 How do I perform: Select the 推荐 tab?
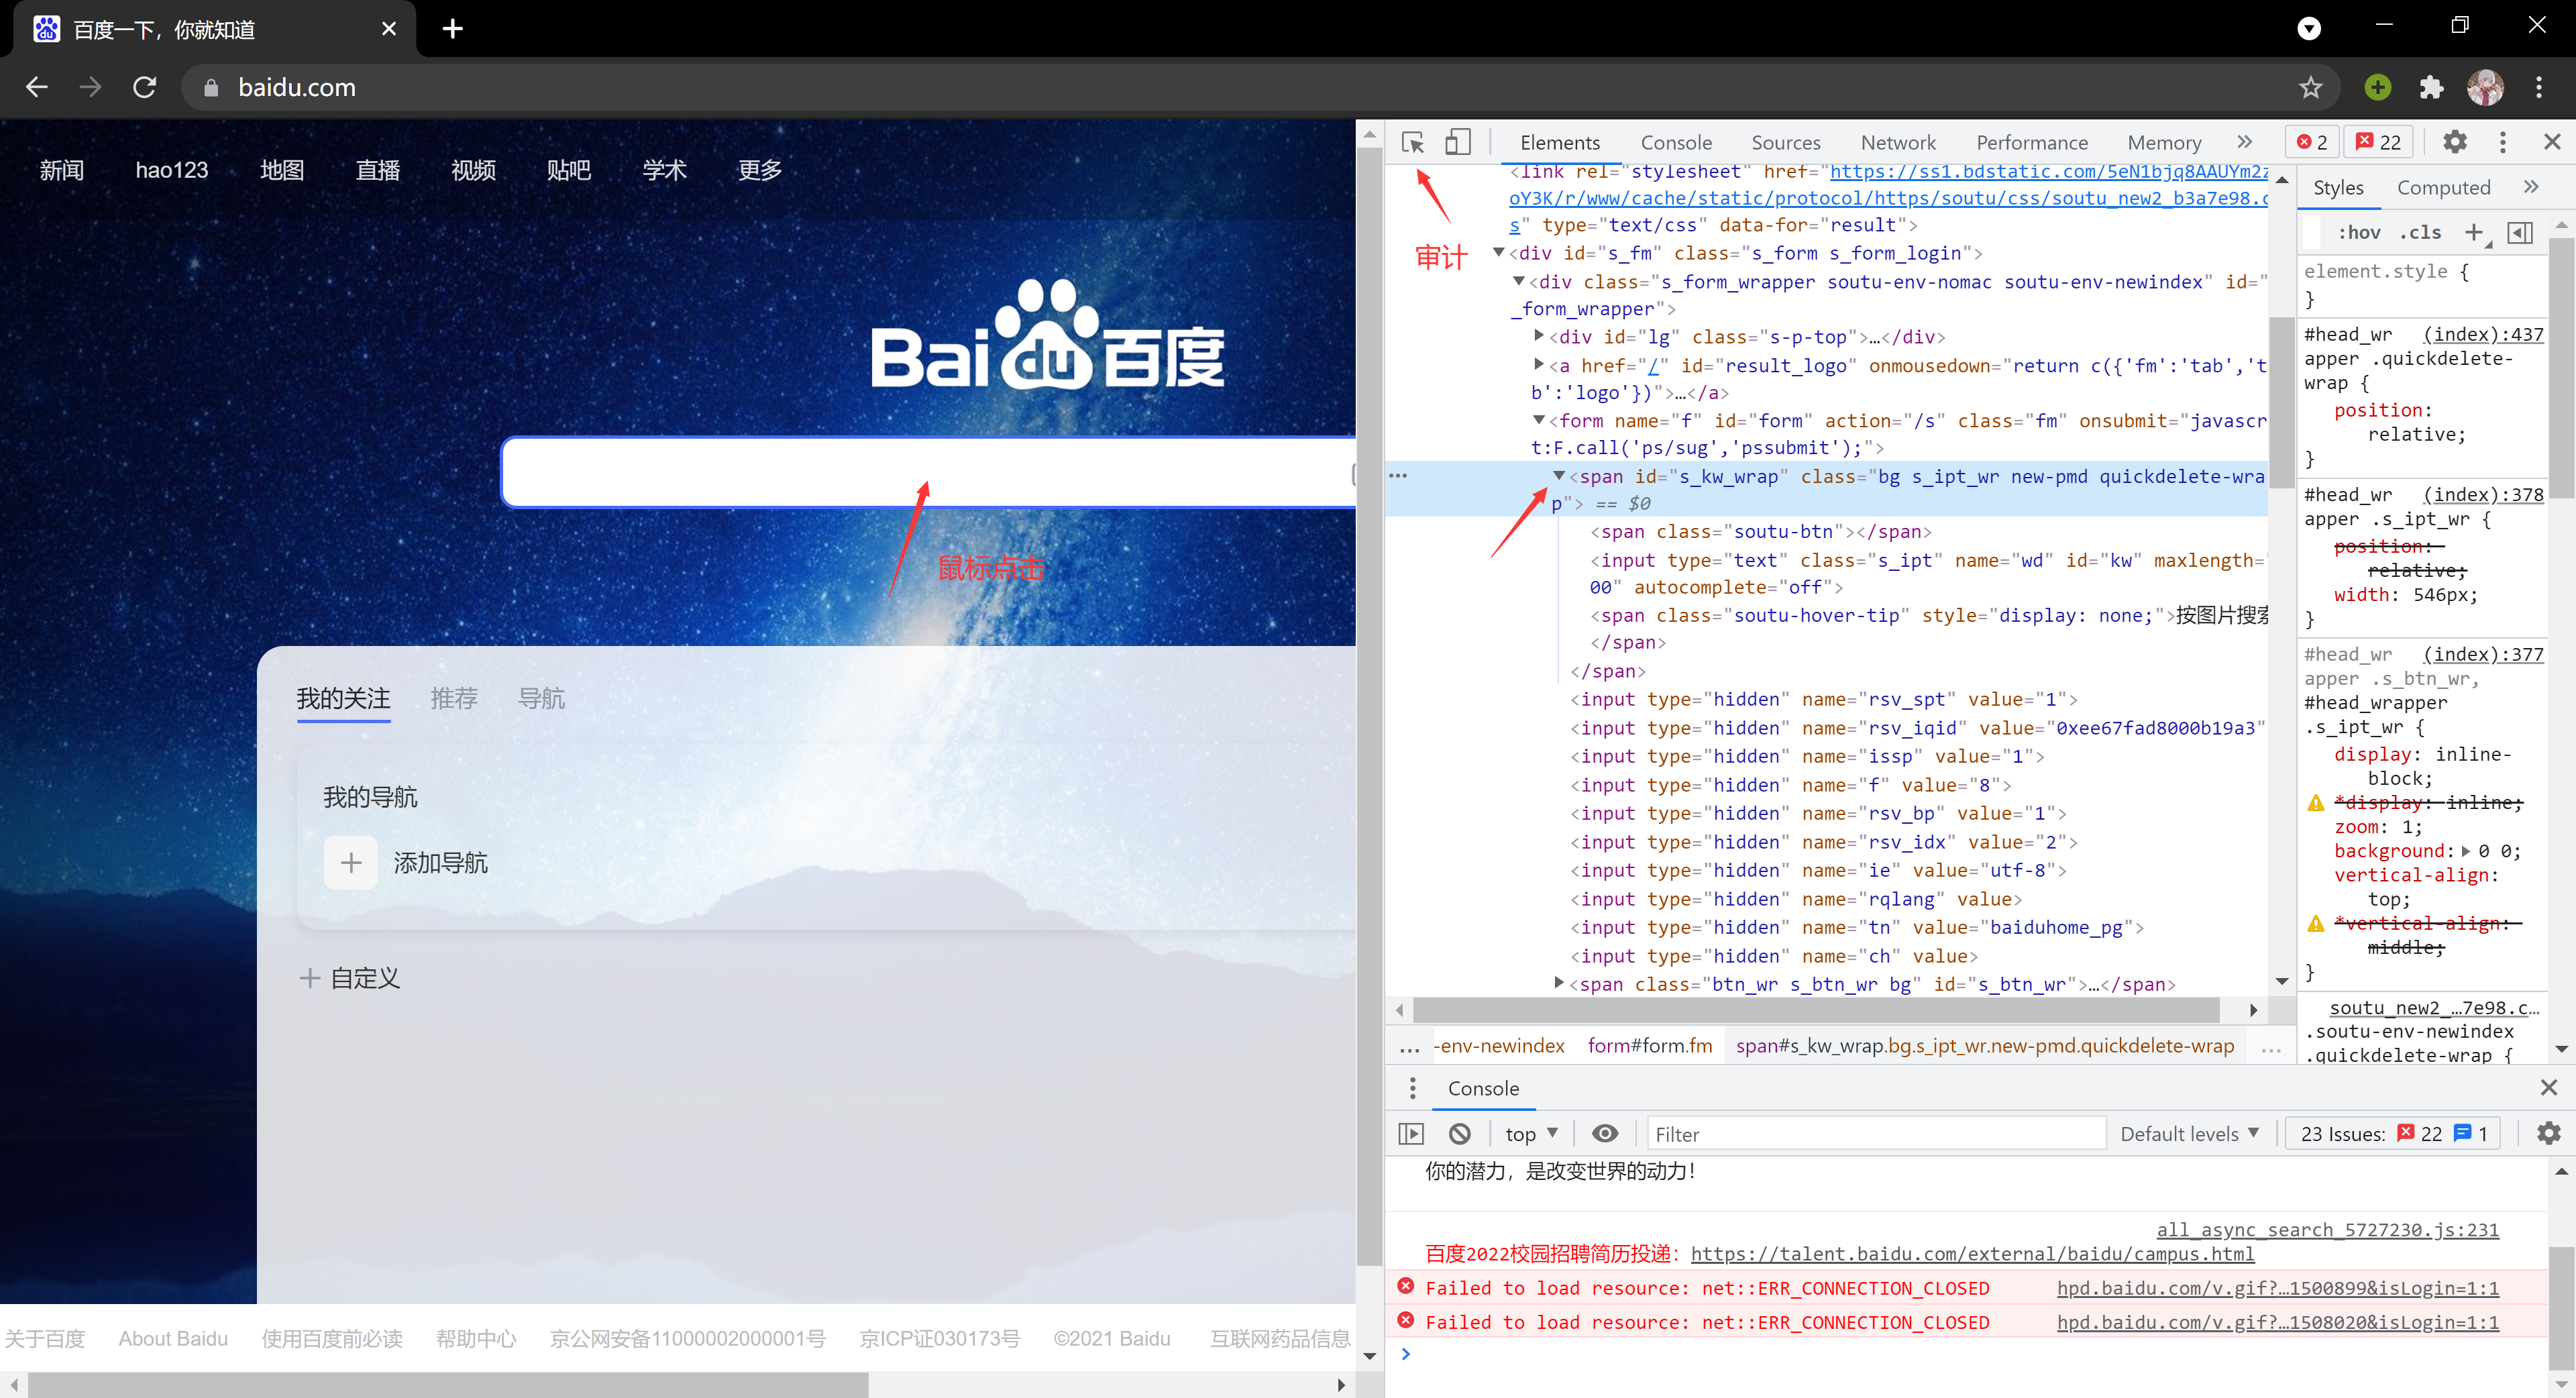(x=454, y=698)
